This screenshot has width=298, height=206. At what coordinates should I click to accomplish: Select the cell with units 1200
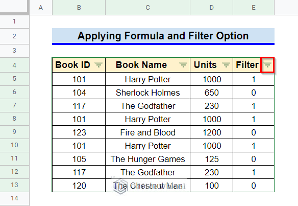tap(212, 132)
